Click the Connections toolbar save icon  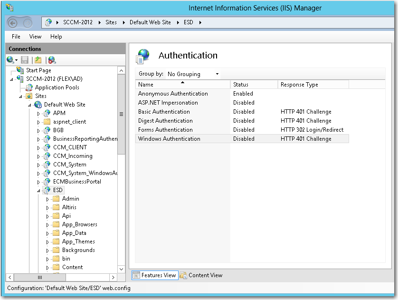point(25,60)
